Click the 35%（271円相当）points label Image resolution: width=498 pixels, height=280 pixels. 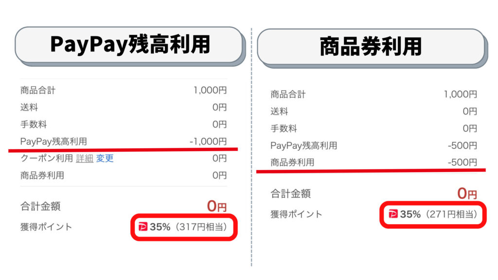[438, 214]
